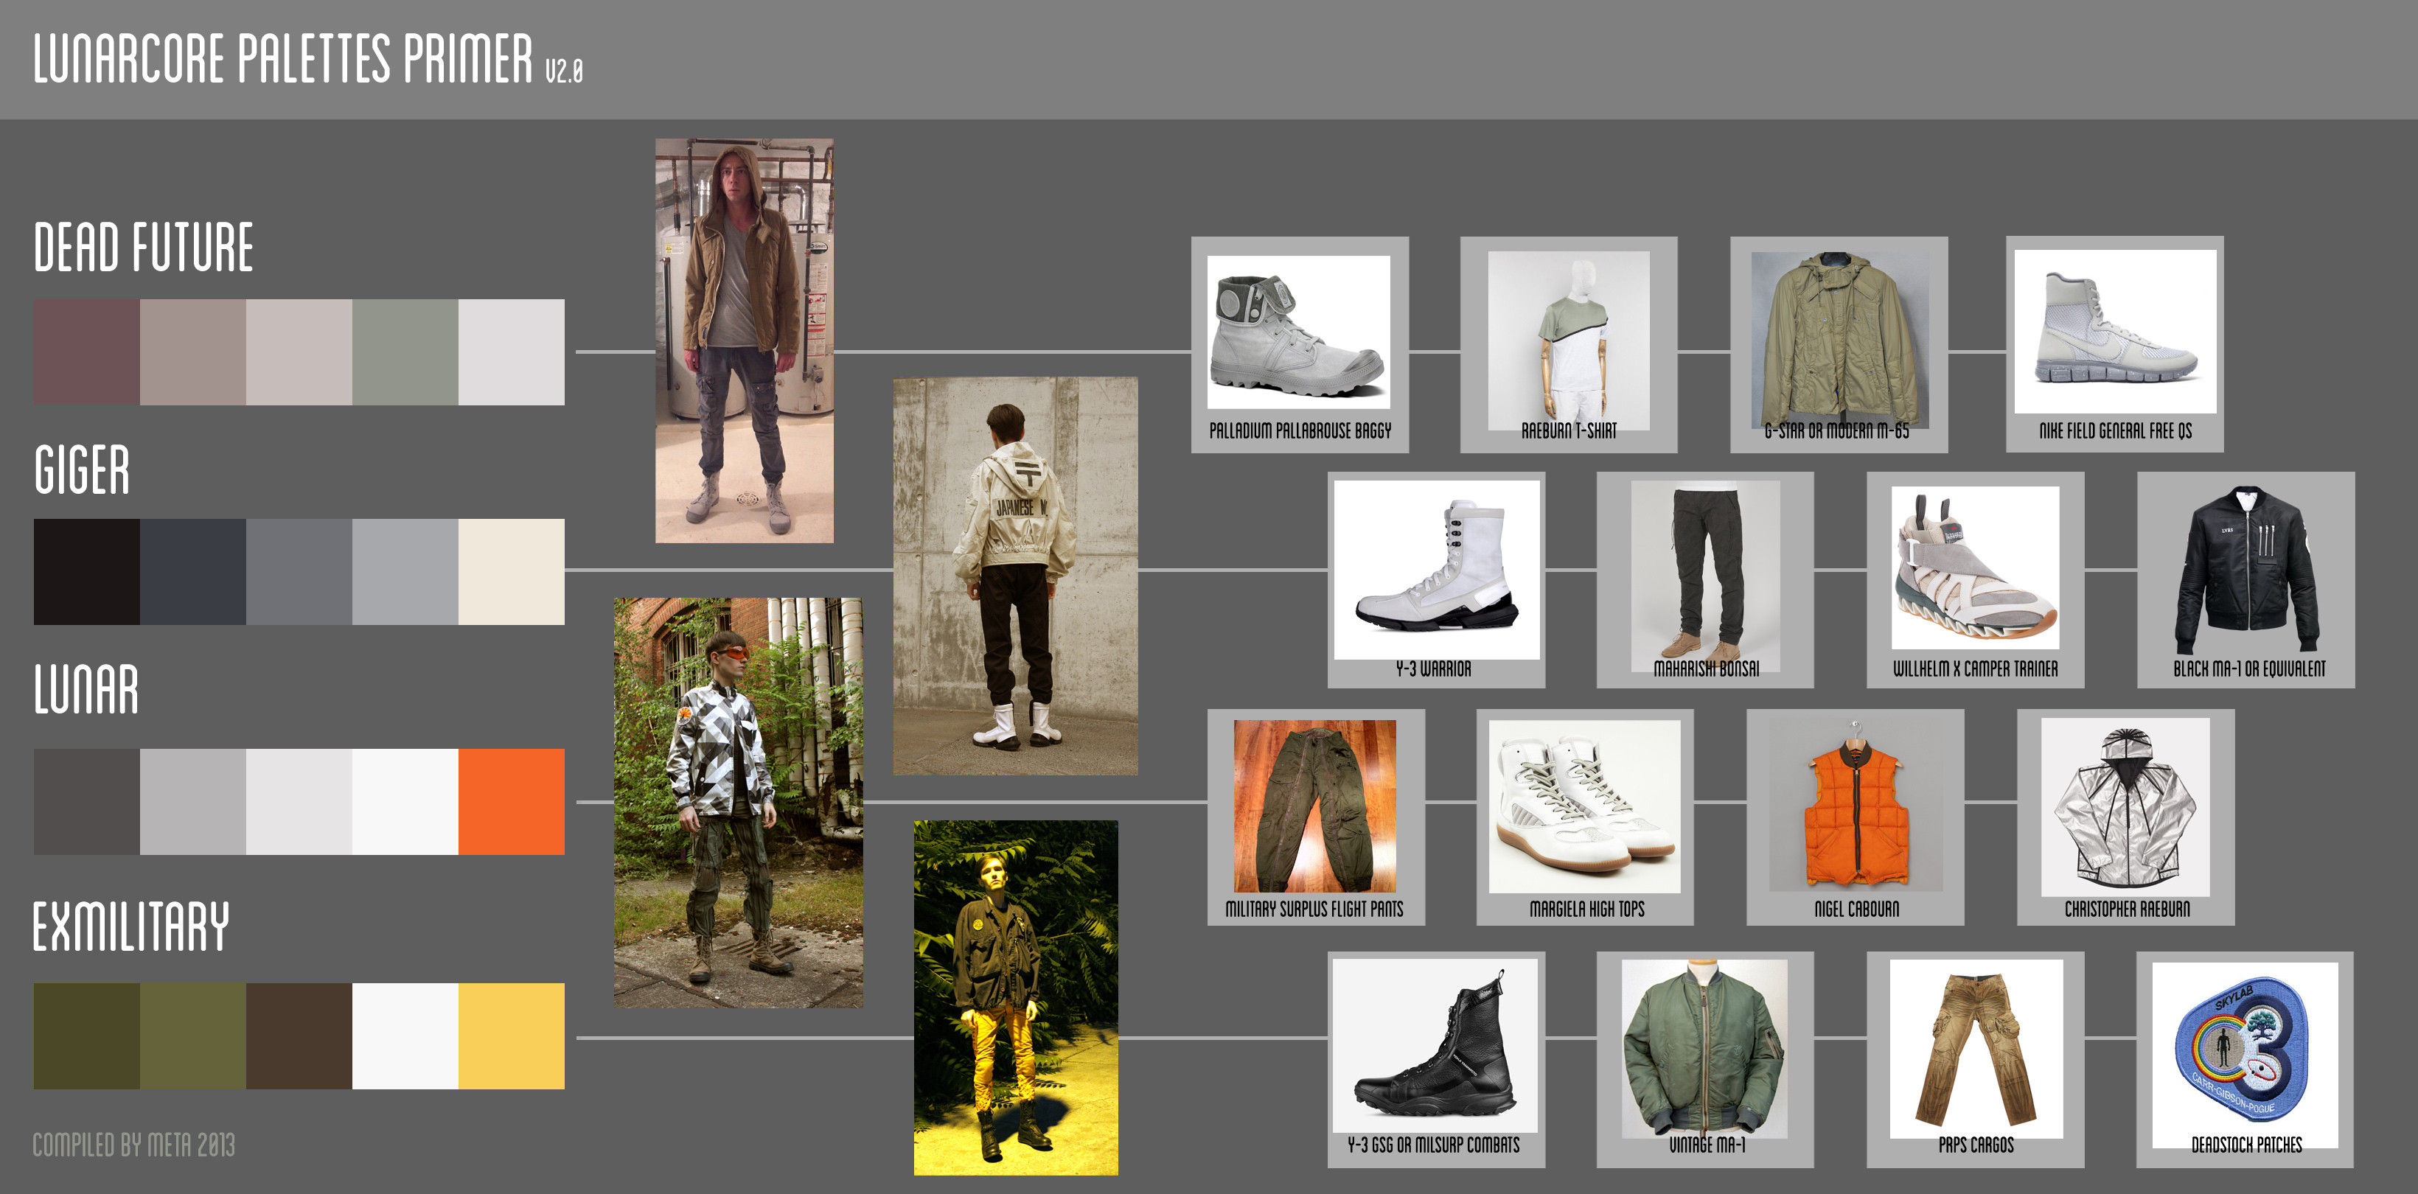Click the Compiled by Meta 2013 credit
Screen dimensions: 2418x1194
133,1145
